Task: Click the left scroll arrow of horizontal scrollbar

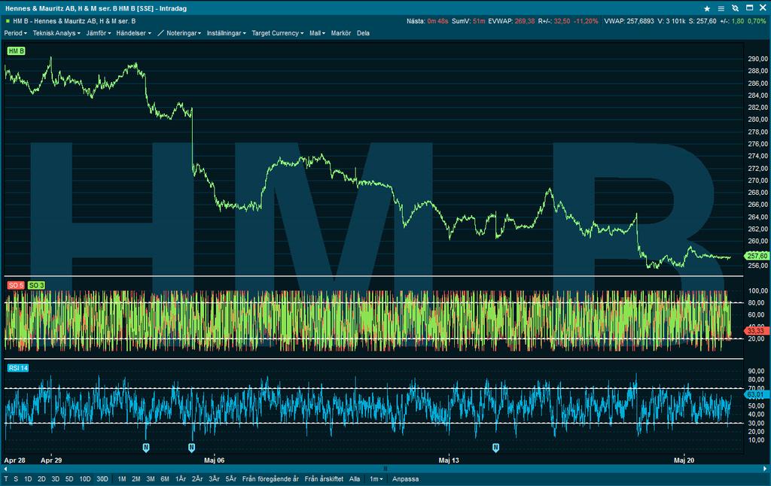Action: tap(5, 469)
